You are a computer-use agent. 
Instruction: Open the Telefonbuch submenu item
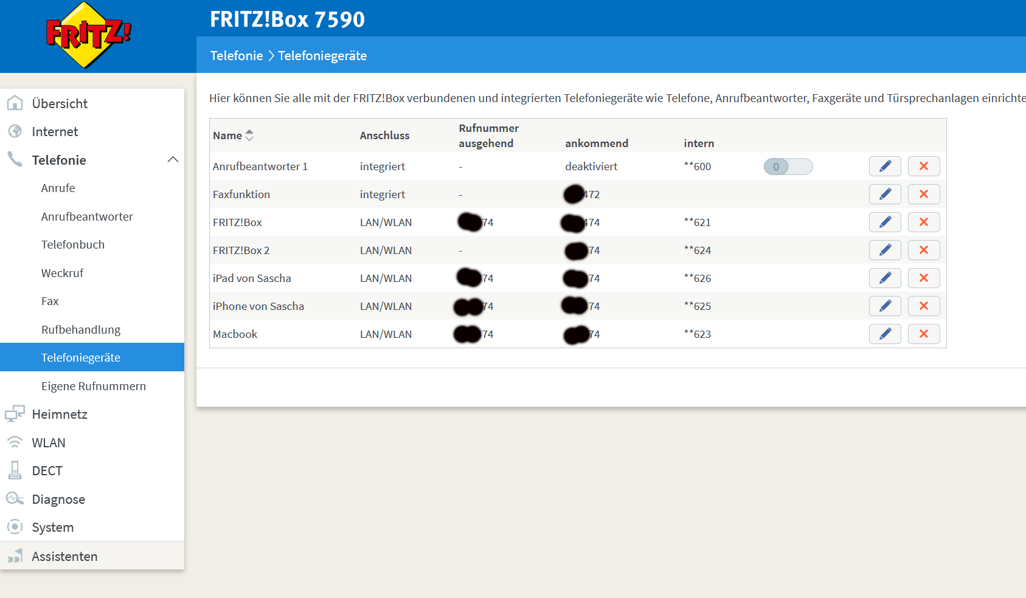73,245
